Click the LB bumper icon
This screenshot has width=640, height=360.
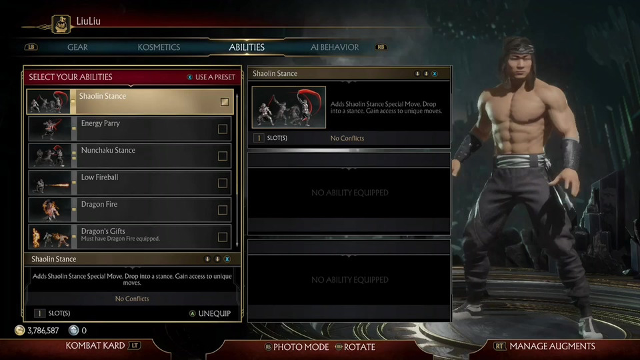coord(31,47)
